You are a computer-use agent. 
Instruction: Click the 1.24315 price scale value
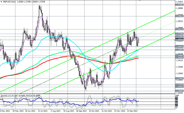pyautogui.click(x=180, y=60)
